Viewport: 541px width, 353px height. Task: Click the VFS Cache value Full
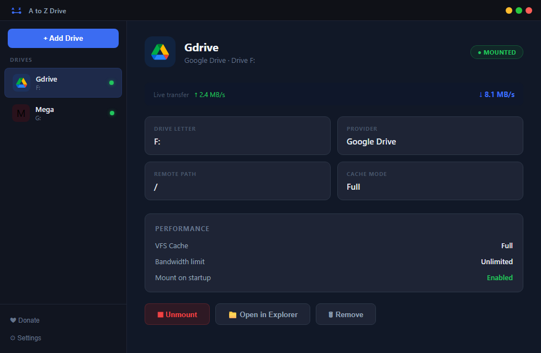tap(507, 246)
